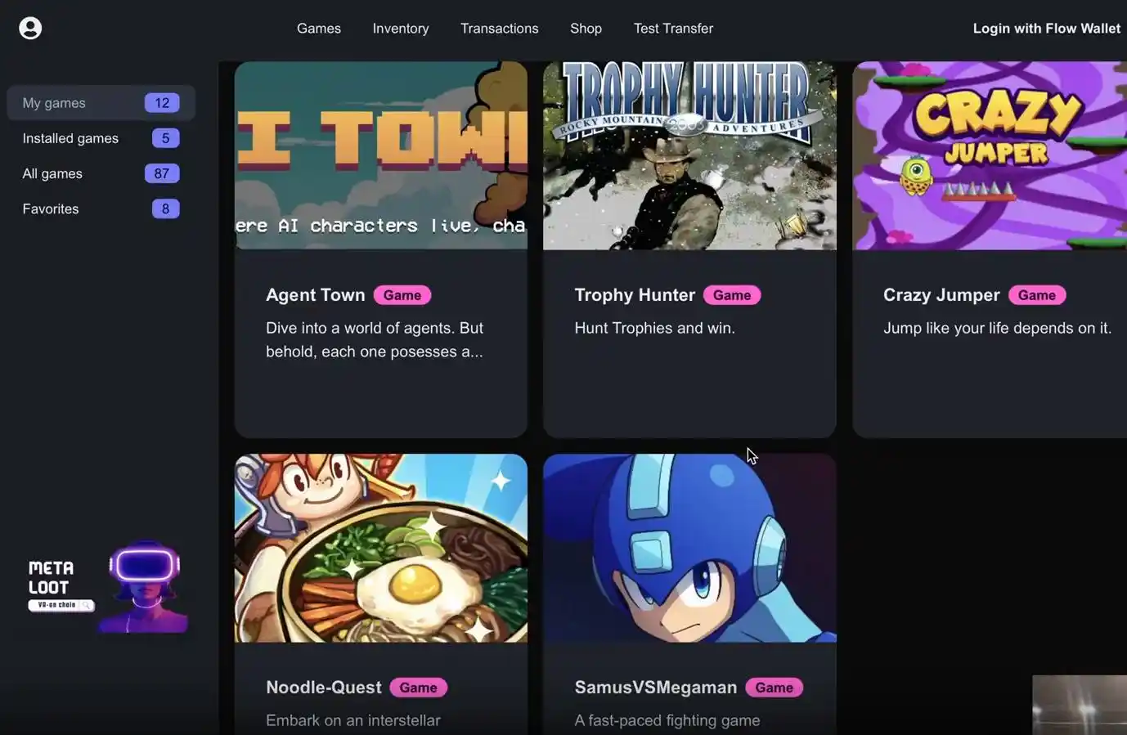Click the Game tag beside Agent Town
The height and width of the screenshot is (735, 1127).
[402, 295]
